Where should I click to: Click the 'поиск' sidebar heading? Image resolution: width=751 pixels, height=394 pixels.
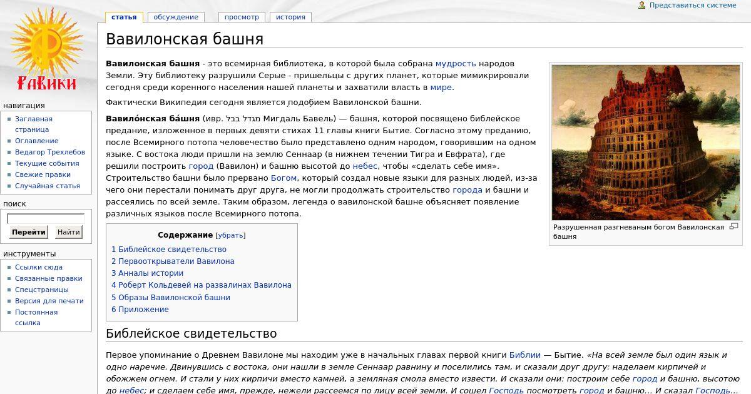[x=14, y=204]
